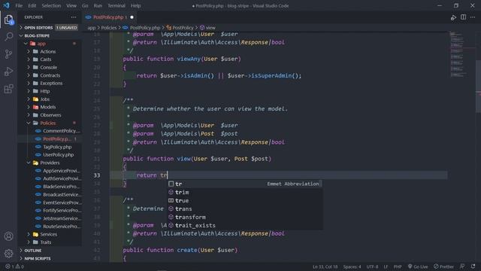Open CommentPolicy file in explorer

coord(49,131)
